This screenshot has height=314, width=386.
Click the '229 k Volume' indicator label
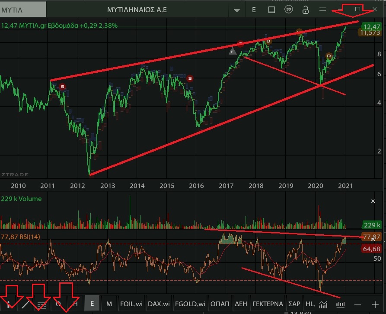point(21,199)
